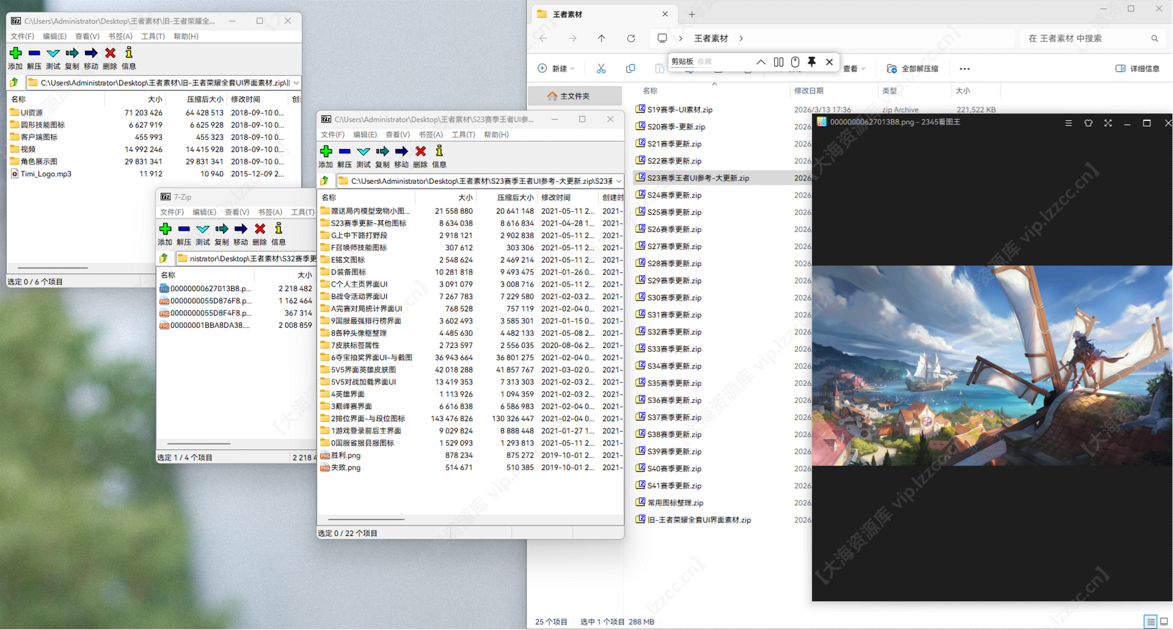Image resolution: width=1173 pixels, height=630 pixels.
Task: Click Add icon in the 旧-王者荣耀 7-Zip window
Action: tap(16, 53)
